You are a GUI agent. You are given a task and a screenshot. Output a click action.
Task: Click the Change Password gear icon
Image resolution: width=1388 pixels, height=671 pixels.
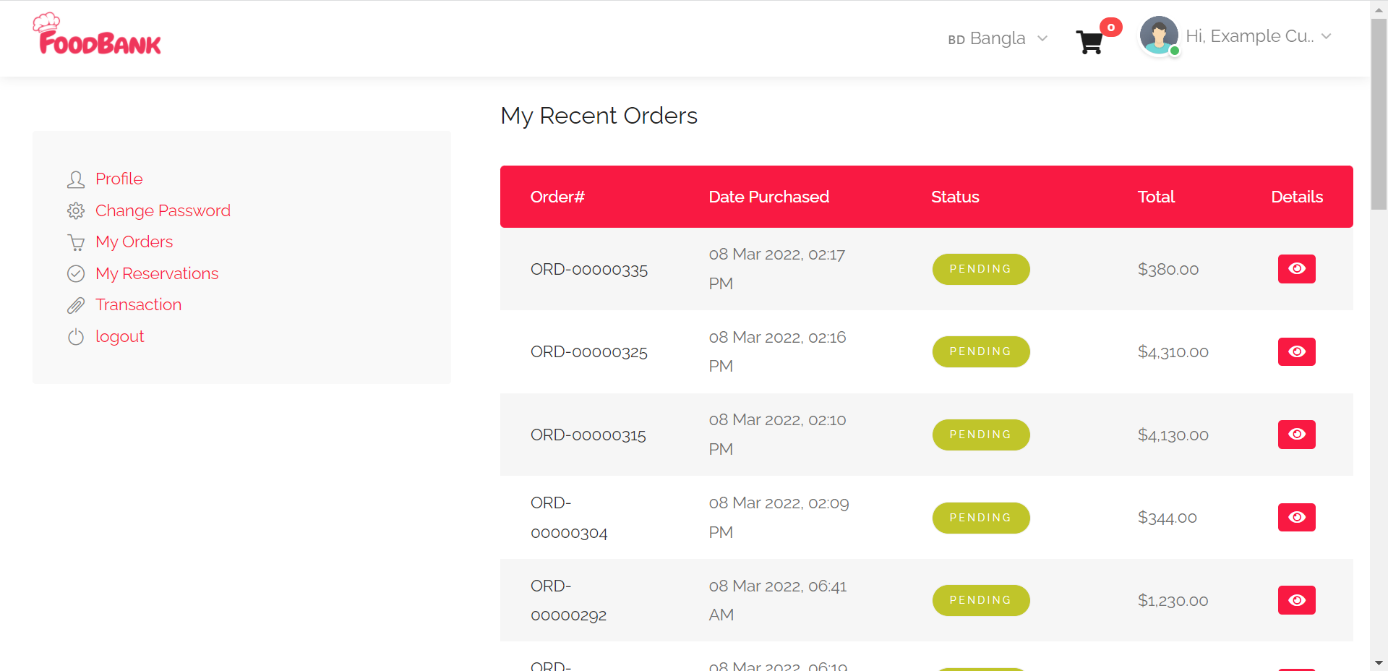click(76, 211)
